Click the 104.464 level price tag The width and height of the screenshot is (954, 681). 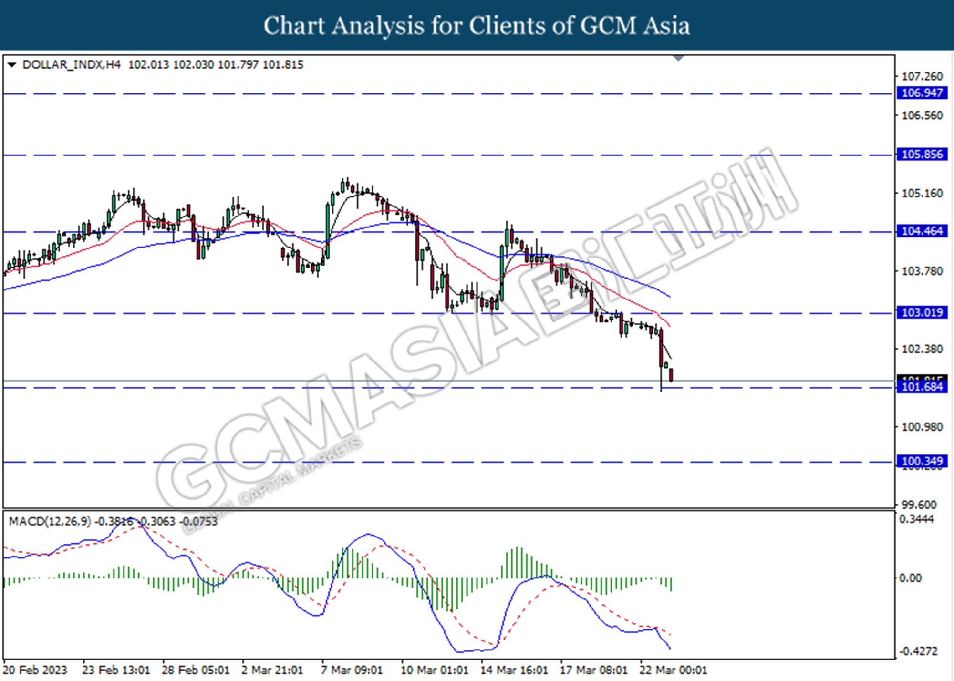(x=922, y=231)
